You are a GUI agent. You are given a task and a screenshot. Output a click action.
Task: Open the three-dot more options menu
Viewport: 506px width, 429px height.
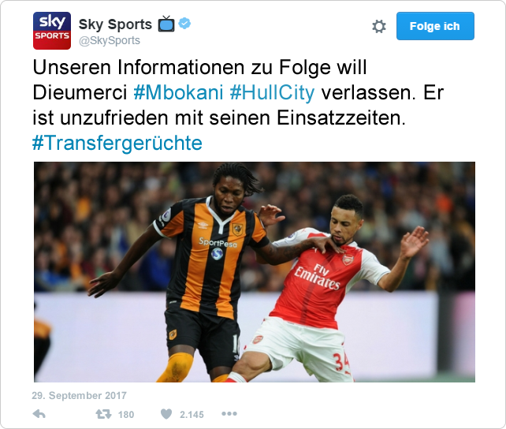tap(229, 413)
